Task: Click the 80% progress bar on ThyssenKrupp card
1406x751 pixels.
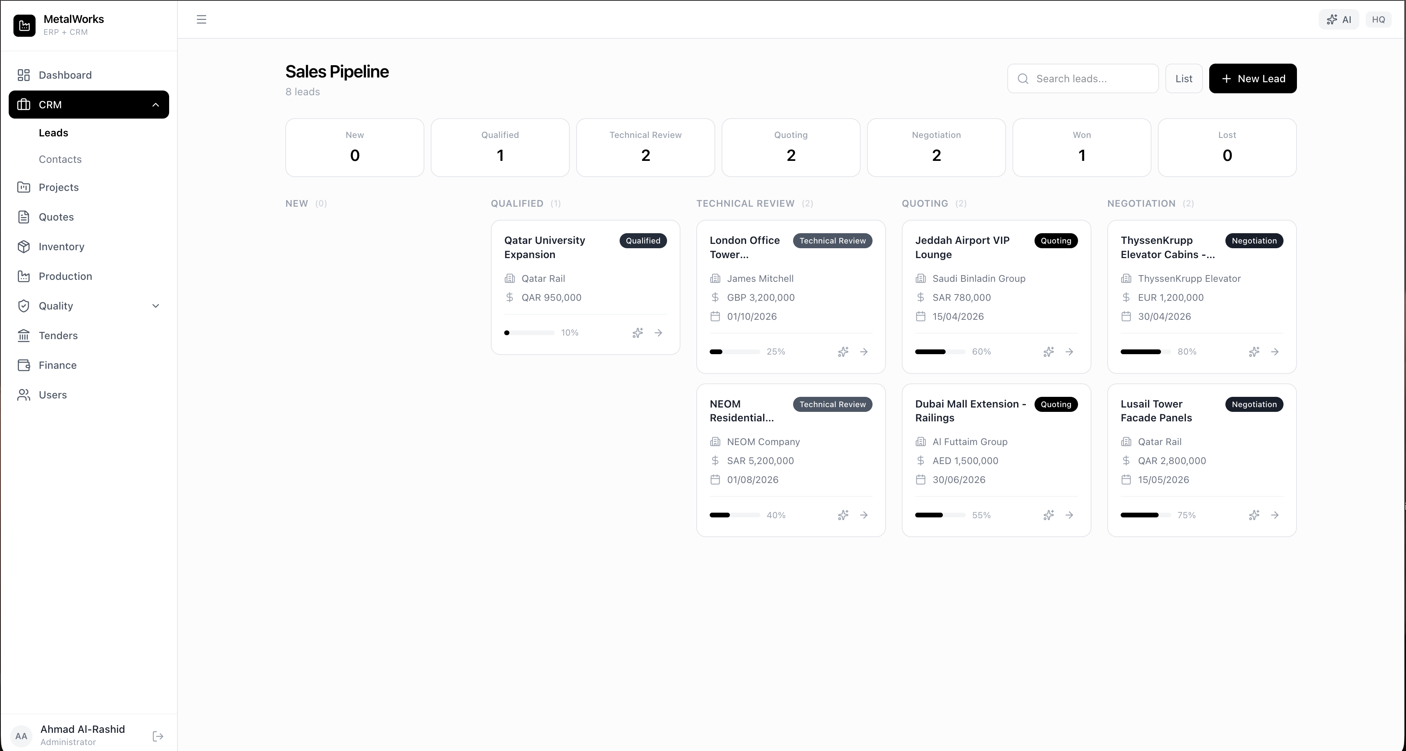Action: pos(1146,351)
